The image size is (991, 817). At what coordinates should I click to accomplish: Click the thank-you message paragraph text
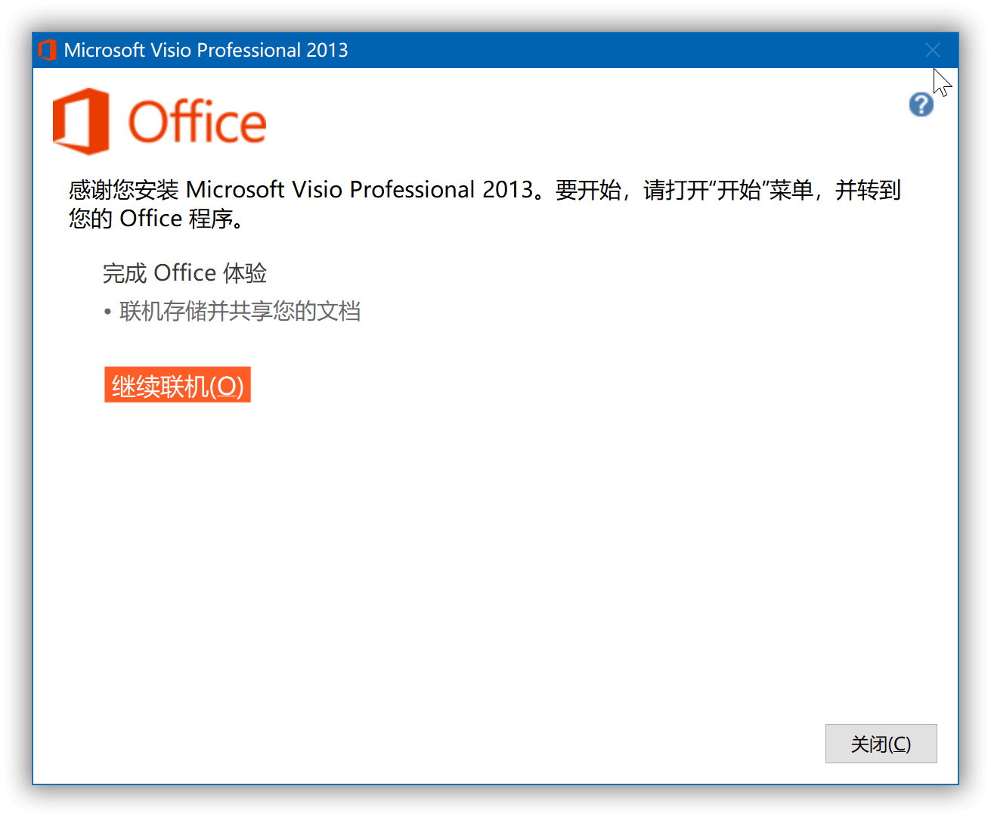click(484, 203)
